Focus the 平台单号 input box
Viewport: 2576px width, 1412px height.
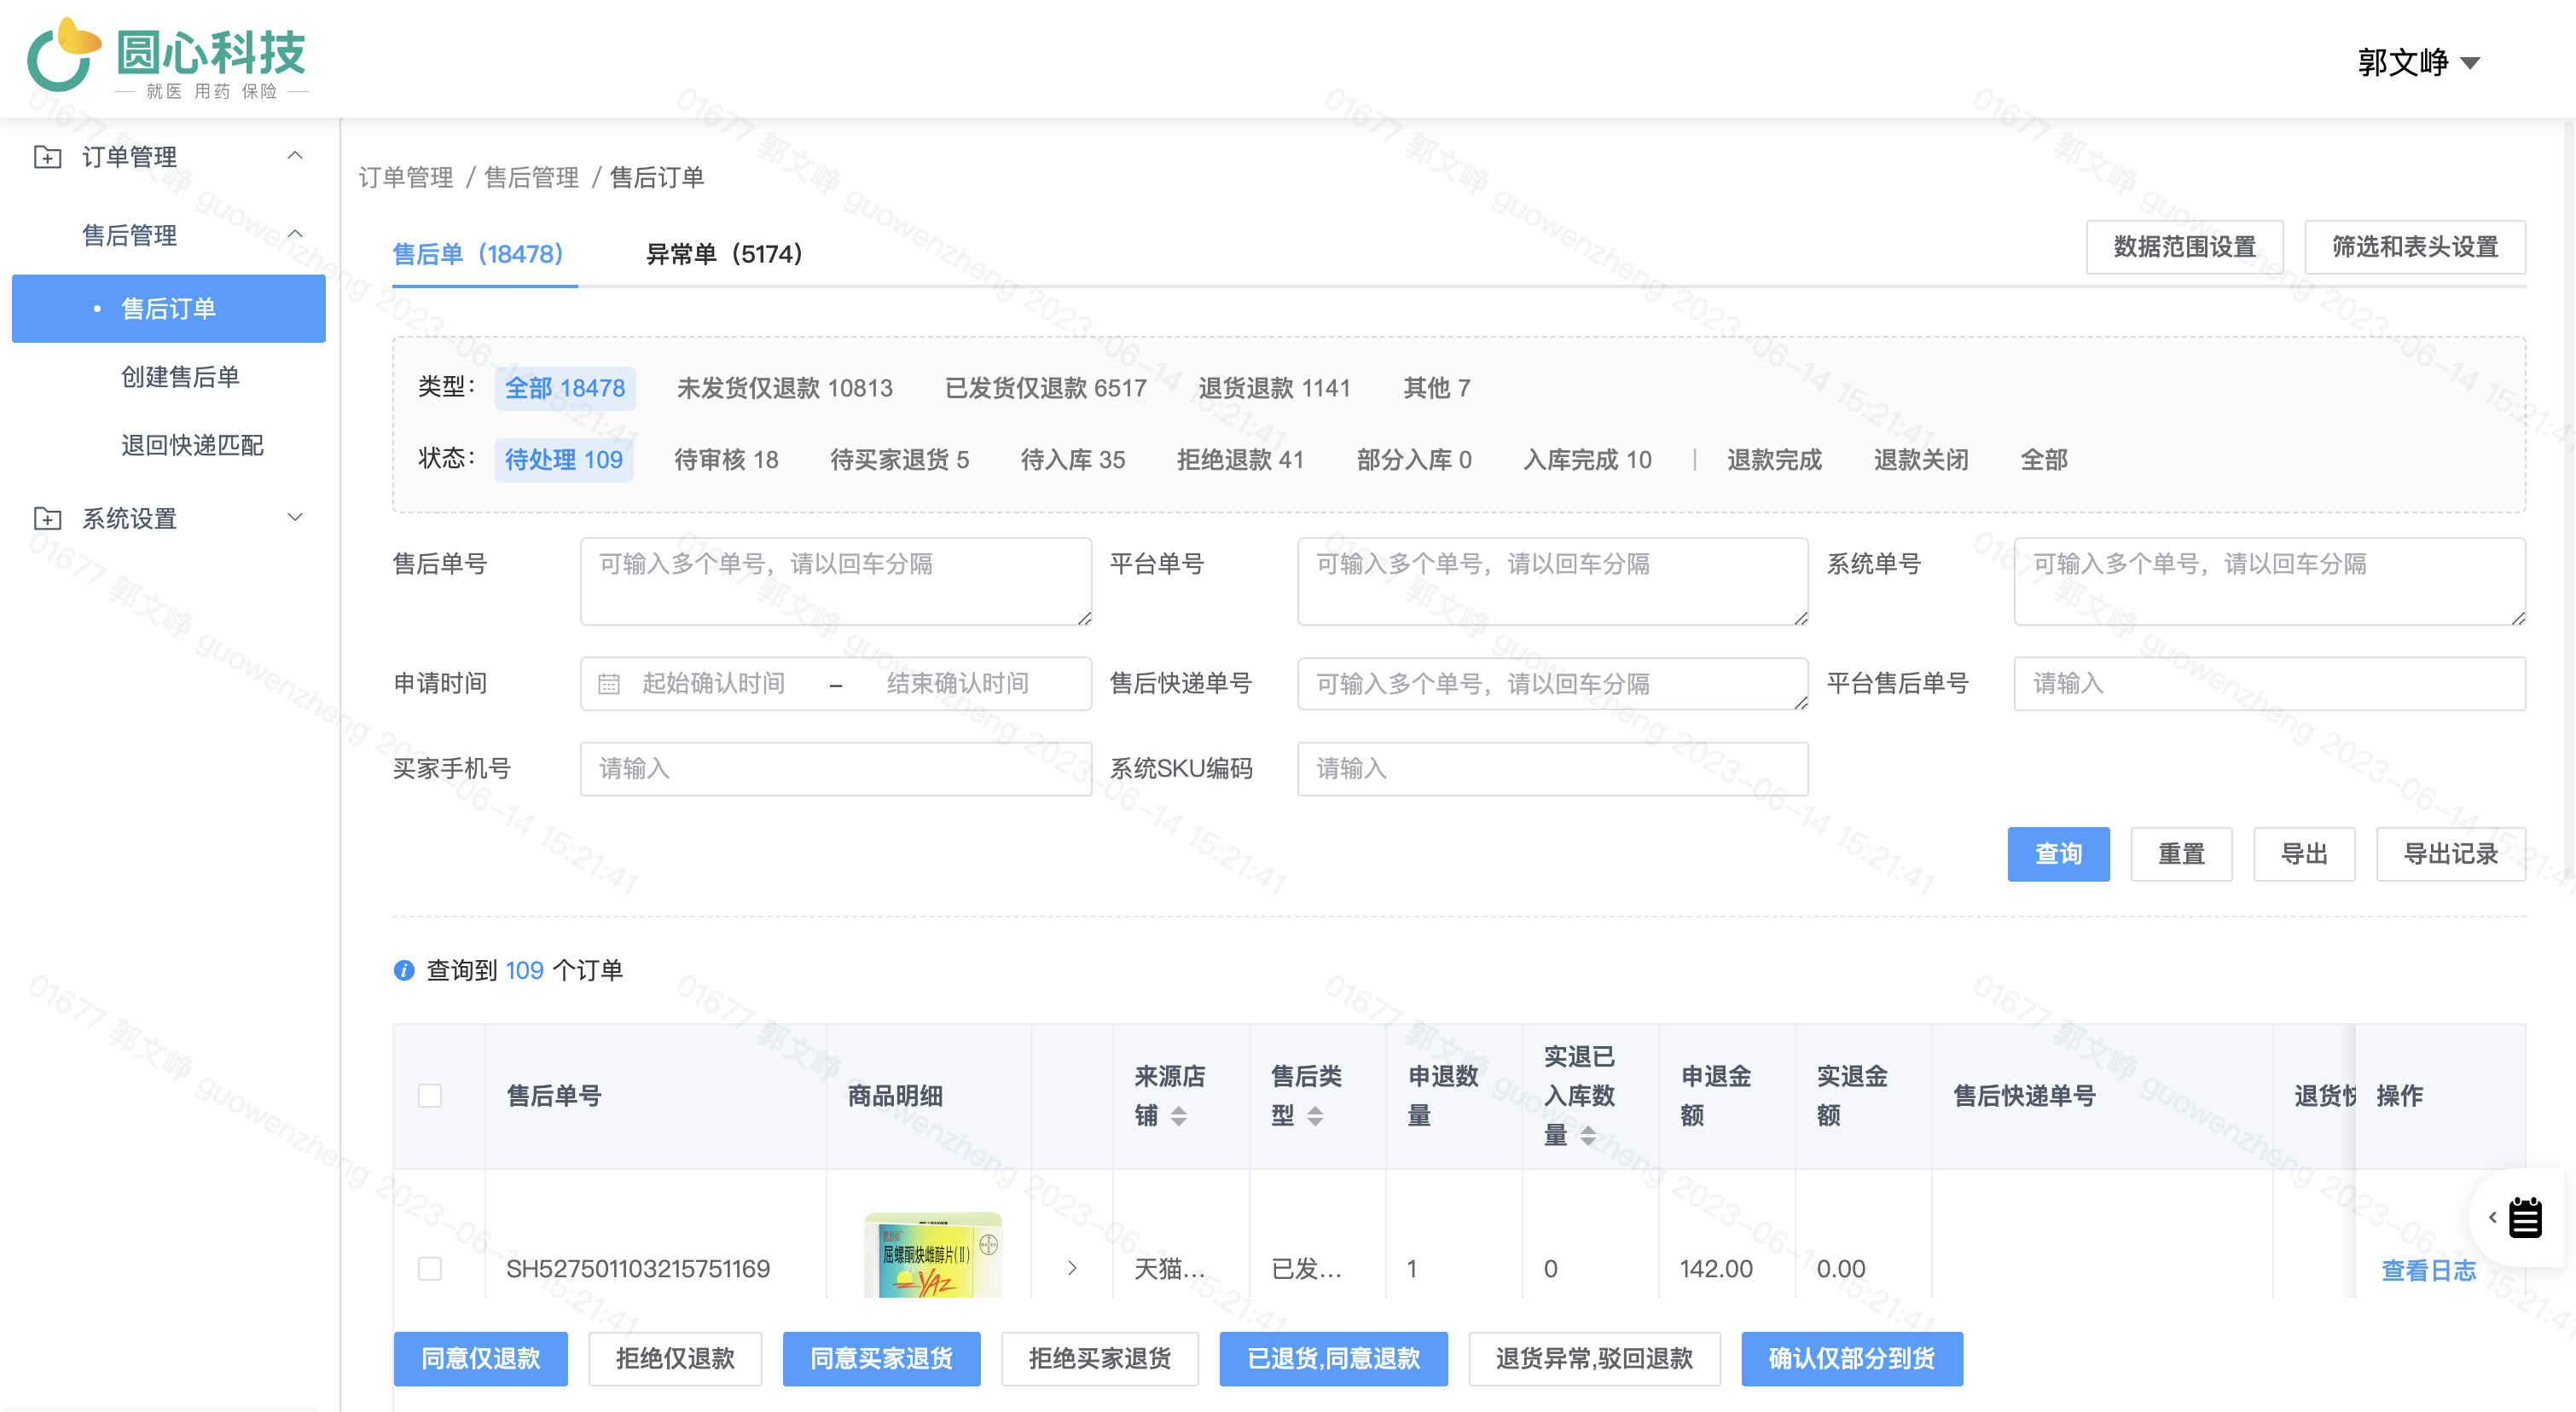click(1553, 582)
